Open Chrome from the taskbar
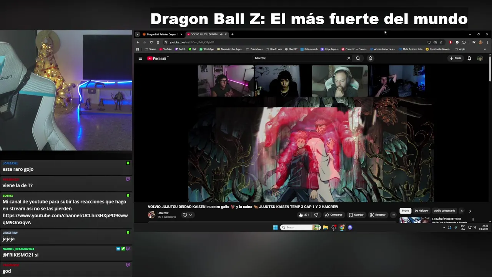492x277 pixels. 342,227
